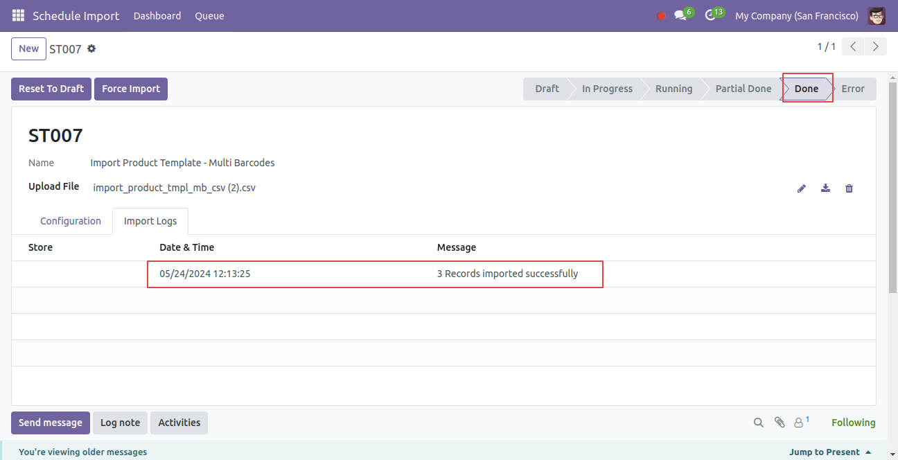This screenshot has width=898, height=460.
Task: Toggle the Following status button
Action: coord(853,423)
